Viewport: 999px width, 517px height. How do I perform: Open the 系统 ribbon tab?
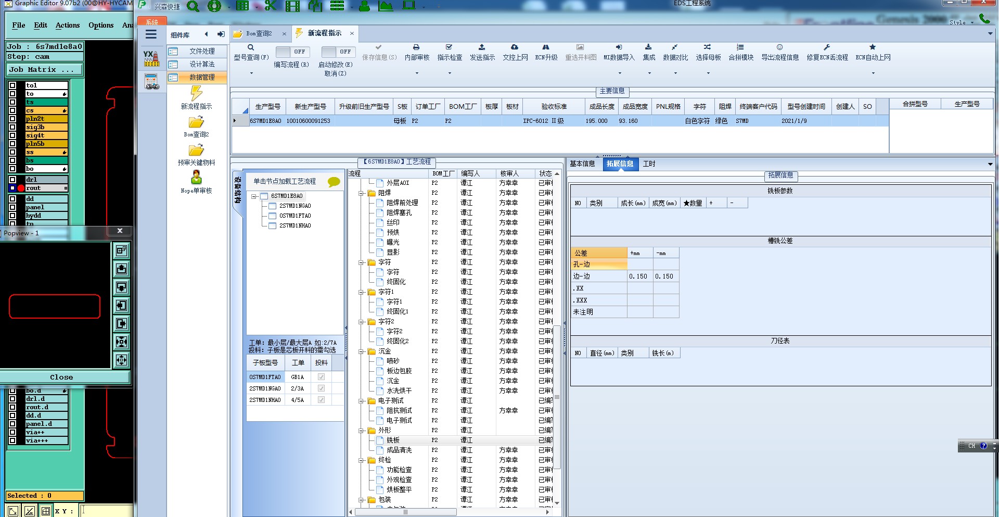point(152,21)
